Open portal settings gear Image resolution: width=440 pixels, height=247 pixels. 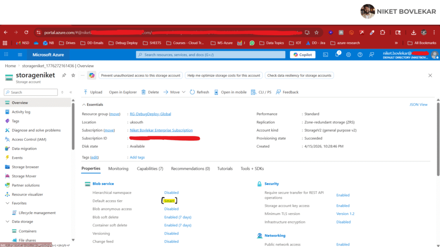click(x=348, y=54)
